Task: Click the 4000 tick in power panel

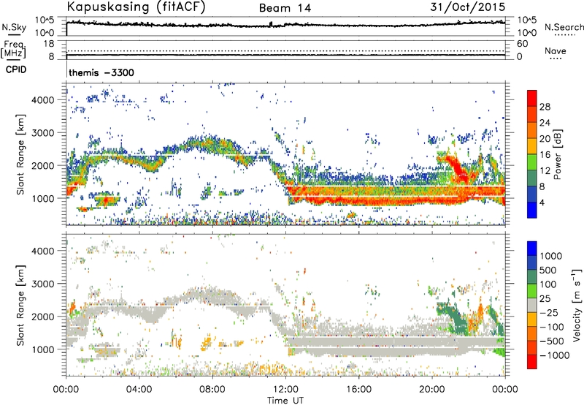Action: tap(43, 100)
